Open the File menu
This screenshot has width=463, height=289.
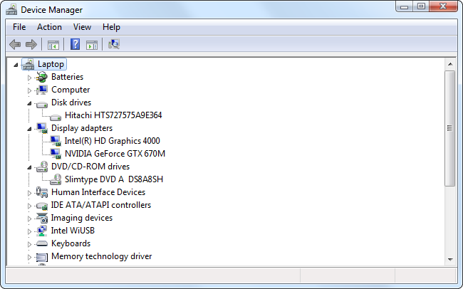(x=19, y=27)
